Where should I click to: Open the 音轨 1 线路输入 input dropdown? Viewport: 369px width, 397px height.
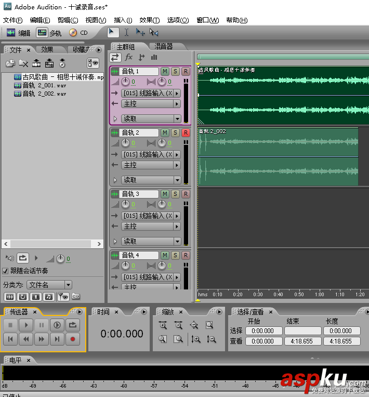click(x=151, y=93)
